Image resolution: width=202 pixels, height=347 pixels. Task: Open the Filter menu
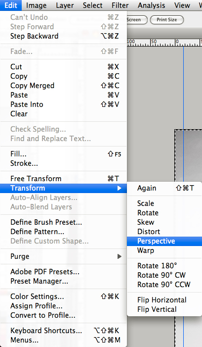coord(120,5)
